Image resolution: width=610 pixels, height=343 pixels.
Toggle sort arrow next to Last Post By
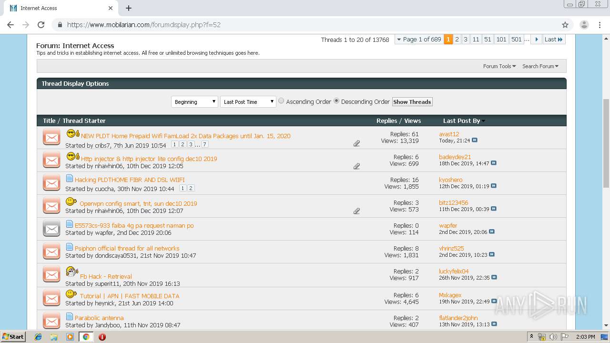(483, 121)
